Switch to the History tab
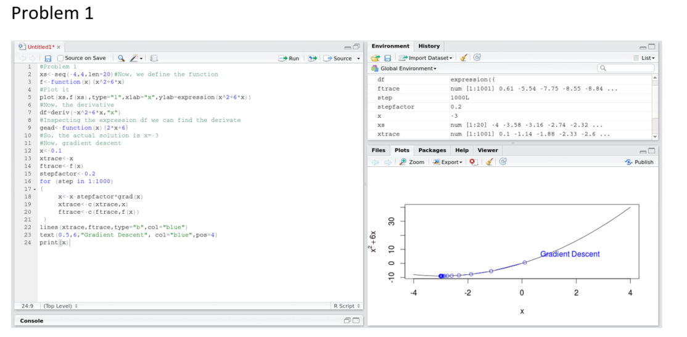 tap(429, 46)
